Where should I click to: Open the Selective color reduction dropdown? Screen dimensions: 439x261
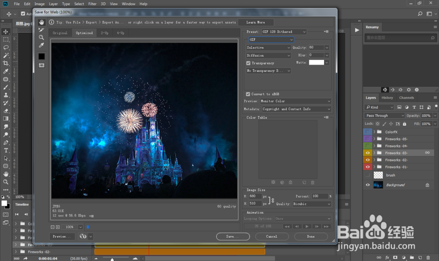[x=269, y=47]
